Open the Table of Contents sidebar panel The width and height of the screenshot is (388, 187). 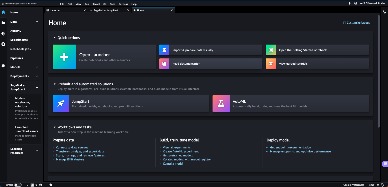(3, 55)
